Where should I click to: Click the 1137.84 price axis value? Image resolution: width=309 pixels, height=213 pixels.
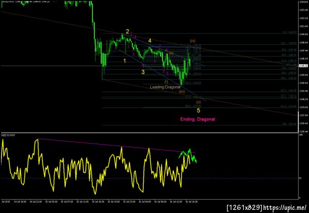[x=304, y=115]
